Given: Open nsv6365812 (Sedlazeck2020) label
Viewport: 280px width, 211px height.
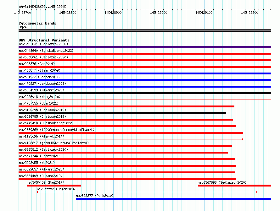Looking at the screenshot, I should point(43,149).
